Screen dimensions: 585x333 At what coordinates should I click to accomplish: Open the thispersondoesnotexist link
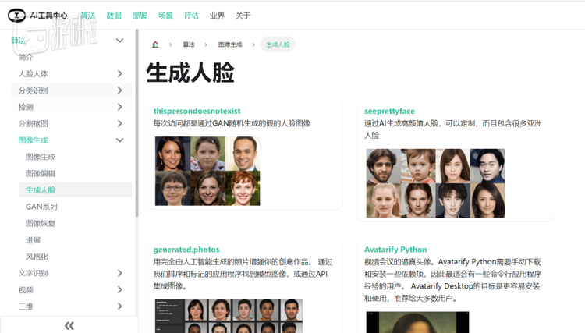coord(197,111)
